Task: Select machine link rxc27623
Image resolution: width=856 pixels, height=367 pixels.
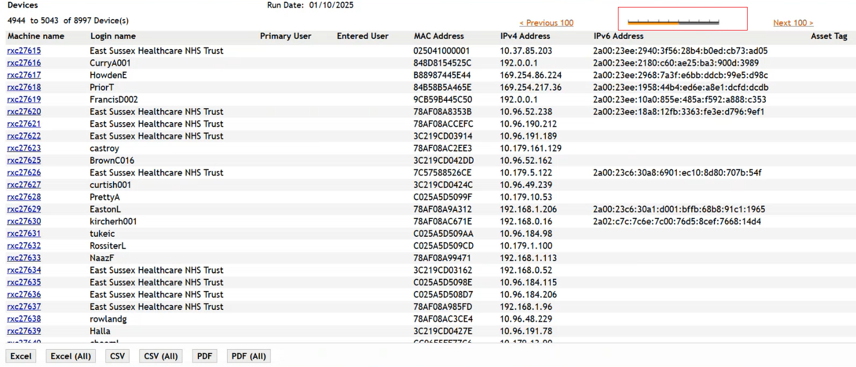Action: [24, 148]
